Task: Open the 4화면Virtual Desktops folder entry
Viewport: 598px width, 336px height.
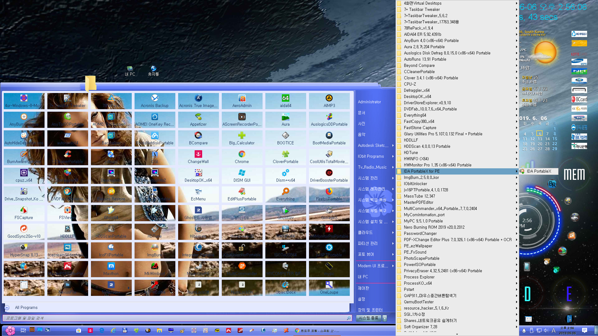Action: tap(457, 3)
